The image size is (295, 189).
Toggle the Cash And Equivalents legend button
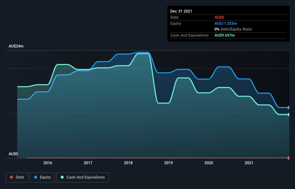click(83, 178)
